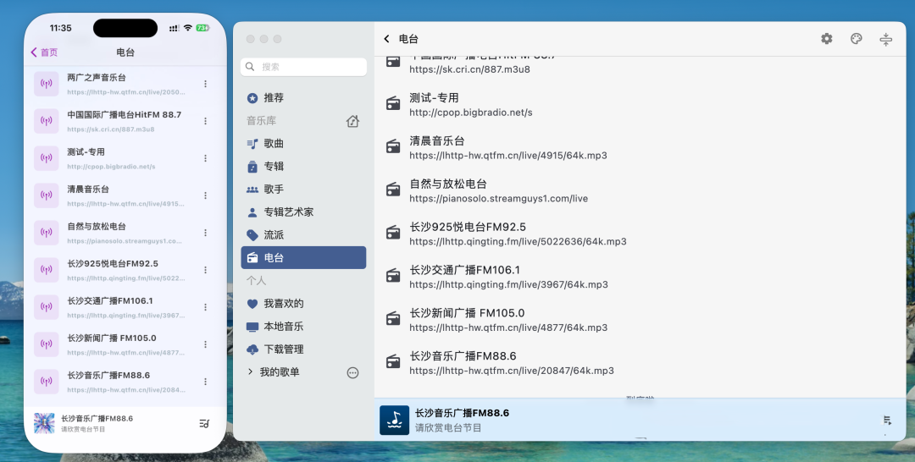Screen dimensions: 915x462
Task: Select 长沙新闻广播 FM105.0 title in desktop list
Action: [x=467, y=313]
